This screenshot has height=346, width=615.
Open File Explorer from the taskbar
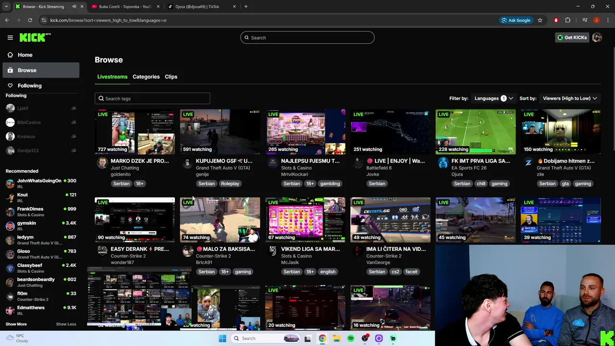coord(336,338)
